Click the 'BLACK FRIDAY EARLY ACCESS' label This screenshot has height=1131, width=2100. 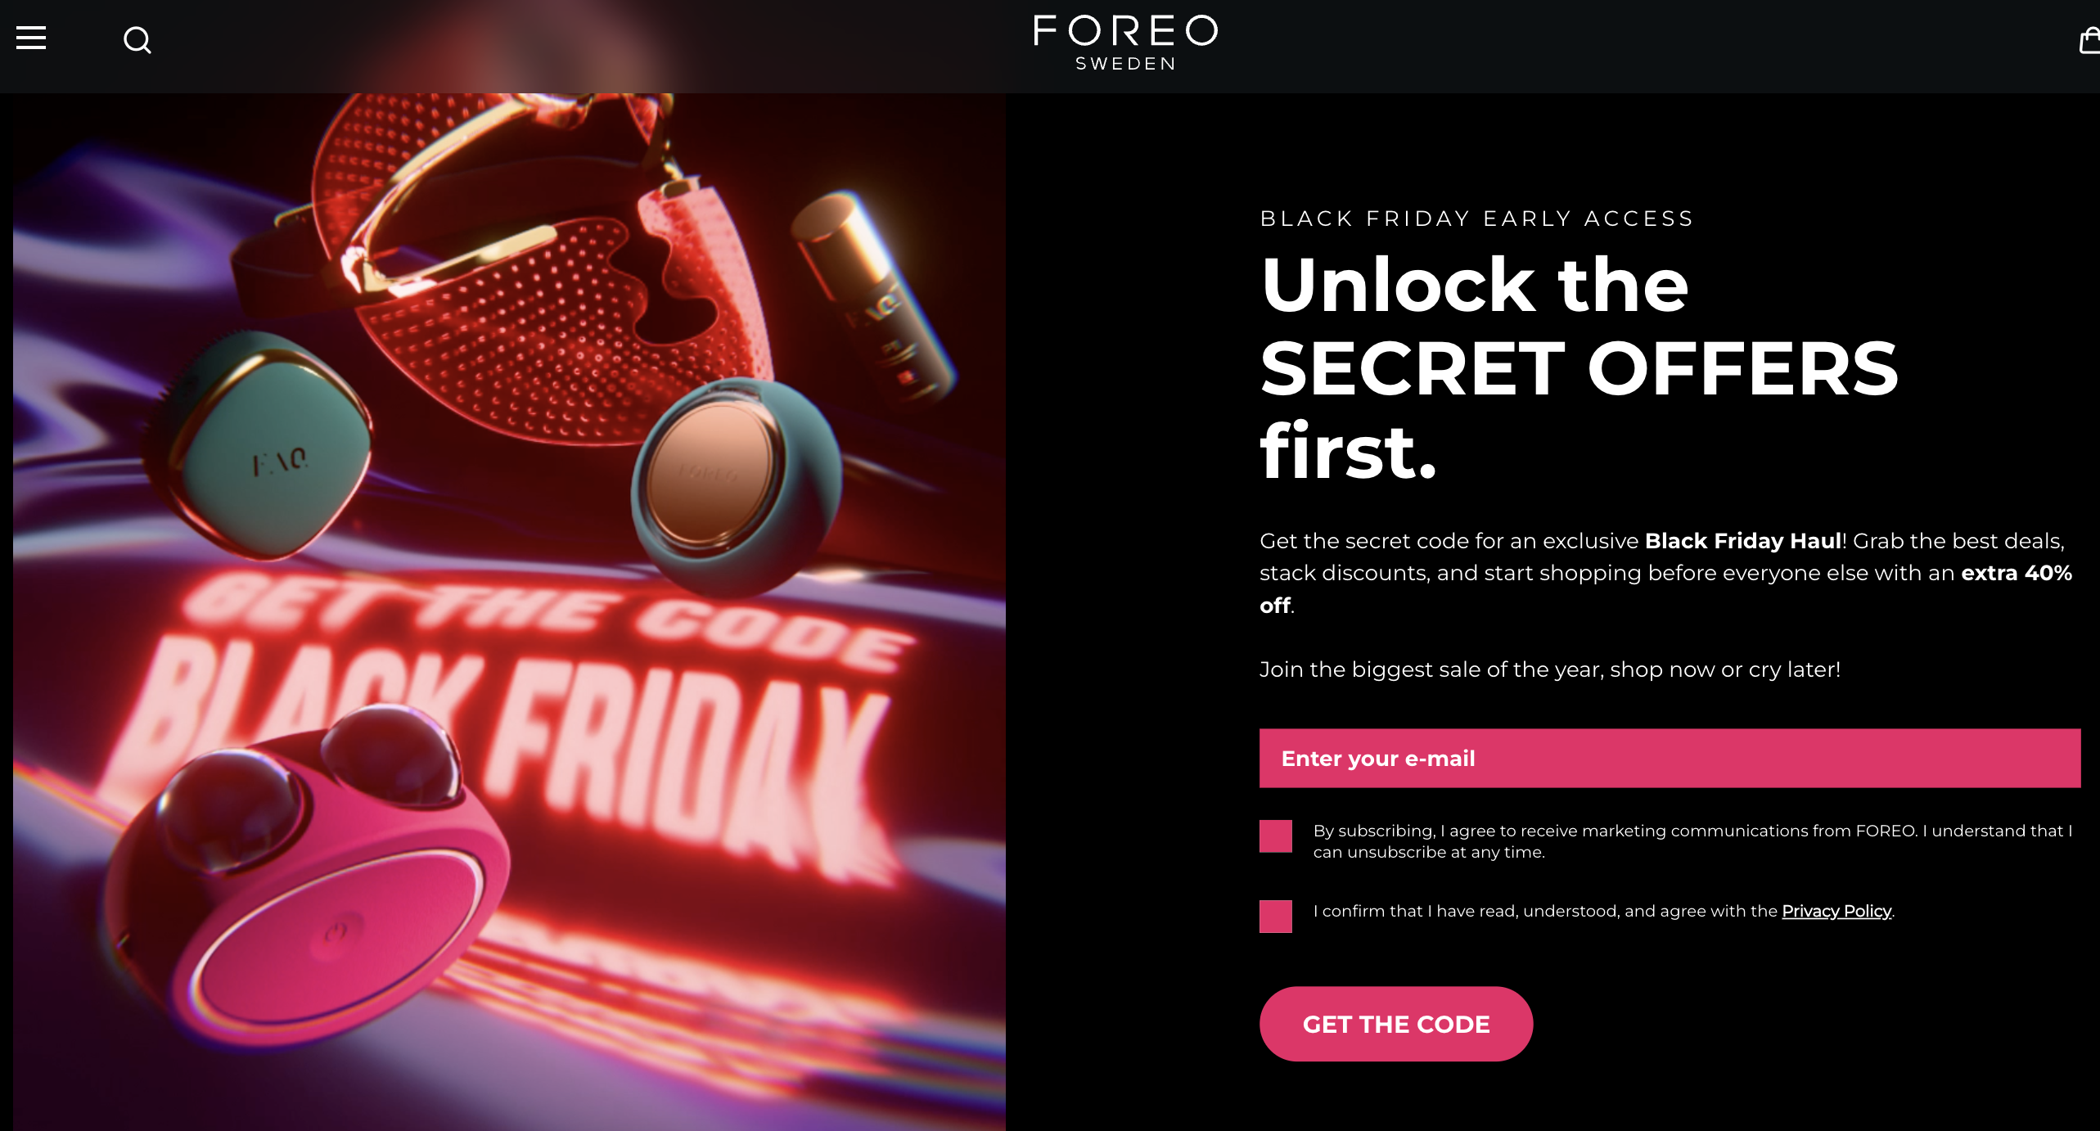coord(1476,219)
